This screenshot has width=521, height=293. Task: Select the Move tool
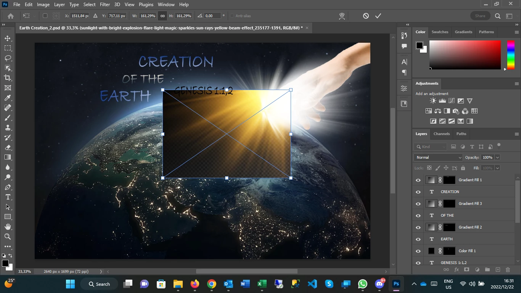point(8,38)
